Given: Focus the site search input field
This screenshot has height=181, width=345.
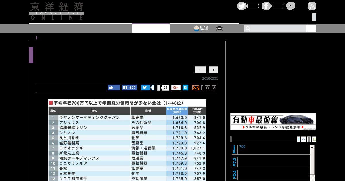Looking at the screenshot, I should point(275,28).
